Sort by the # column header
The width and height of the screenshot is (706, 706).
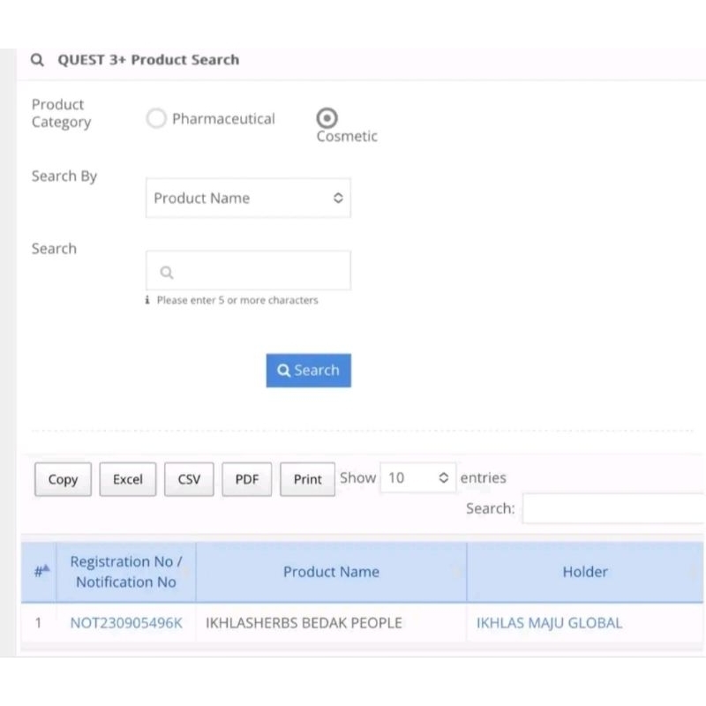coord(41,572)
